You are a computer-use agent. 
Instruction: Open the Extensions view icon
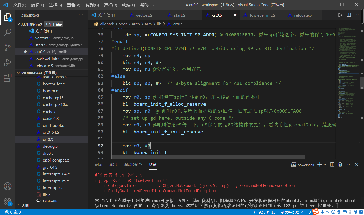pyautogui.click(x=8, y=77)
